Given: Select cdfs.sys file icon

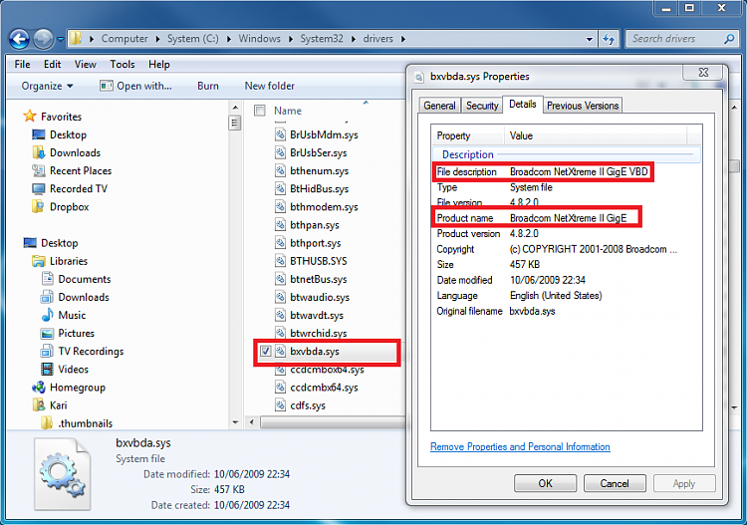Looking at the screenshot, I should [x=280, y=405].
